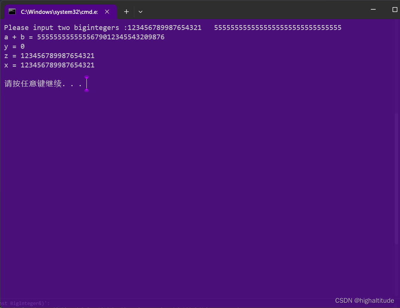Viewport: 400px width, 308px height.
Task: Select the line z = 123456789987654321
Action: point(49,55)
